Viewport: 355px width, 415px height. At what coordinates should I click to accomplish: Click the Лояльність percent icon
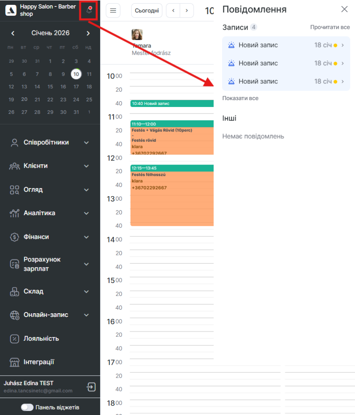pyautogui.click(x=15, y=338)
